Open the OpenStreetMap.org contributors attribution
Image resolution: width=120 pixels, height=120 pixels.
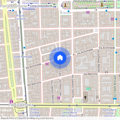36,118
